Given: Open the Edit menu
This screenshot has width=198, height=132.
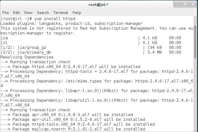Looking at the screenshot, I should click(16, 13).
